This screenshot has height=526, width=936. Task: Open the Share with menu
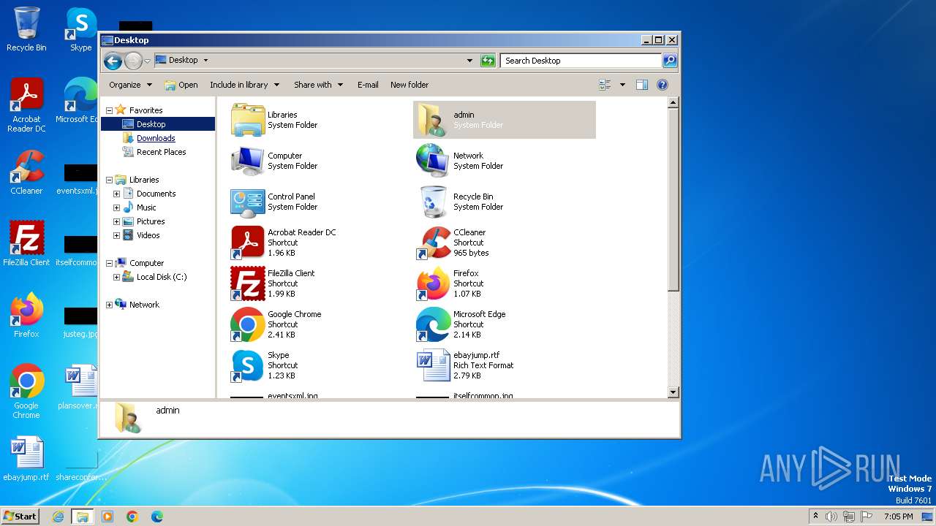(318, 85)
